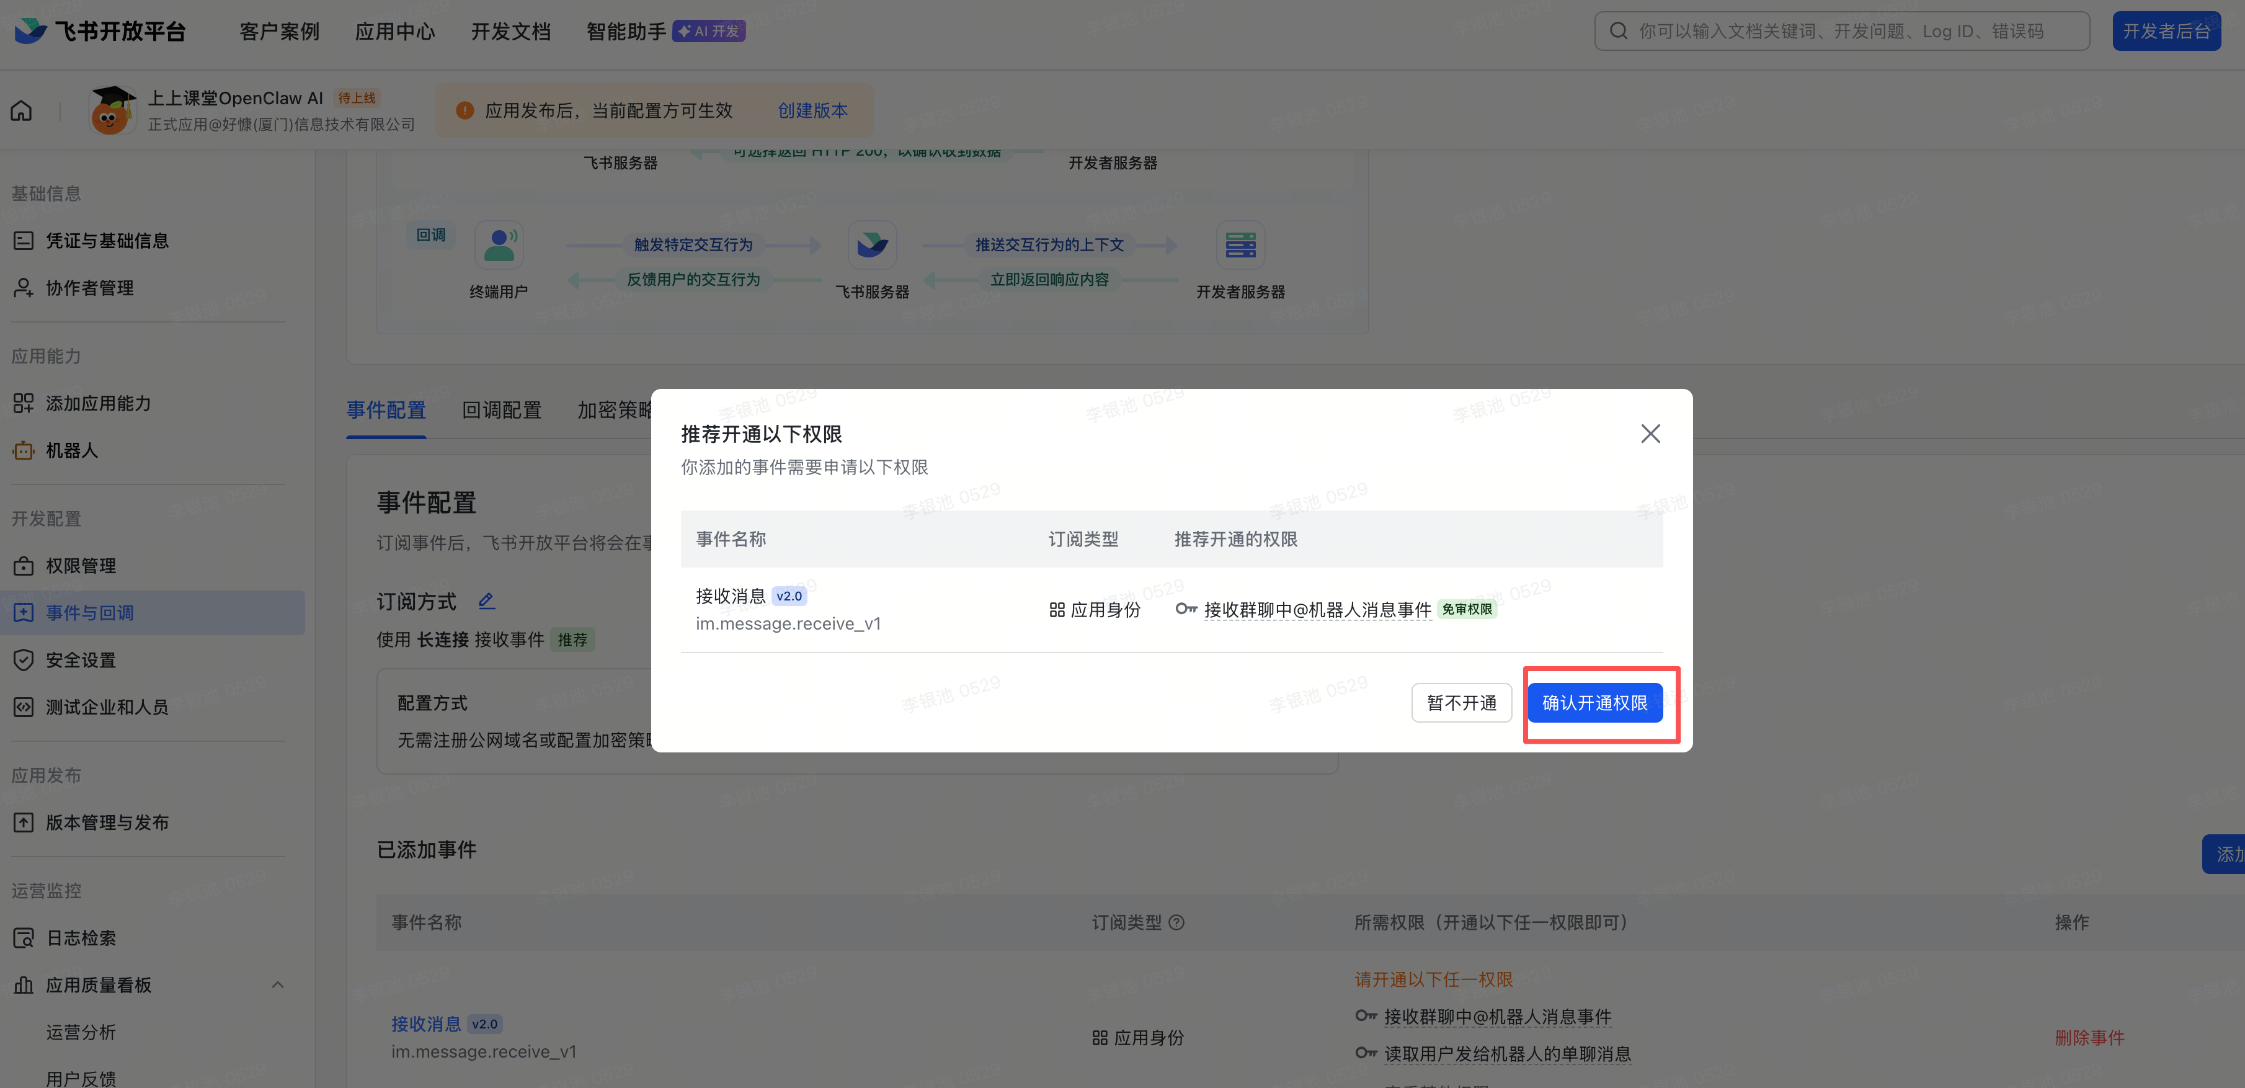Click the 权限管理 sidebar icon
Image resolution: width=2245 pixels, height=1088 pixels.
pyautogui.click(x=24, y=566)
